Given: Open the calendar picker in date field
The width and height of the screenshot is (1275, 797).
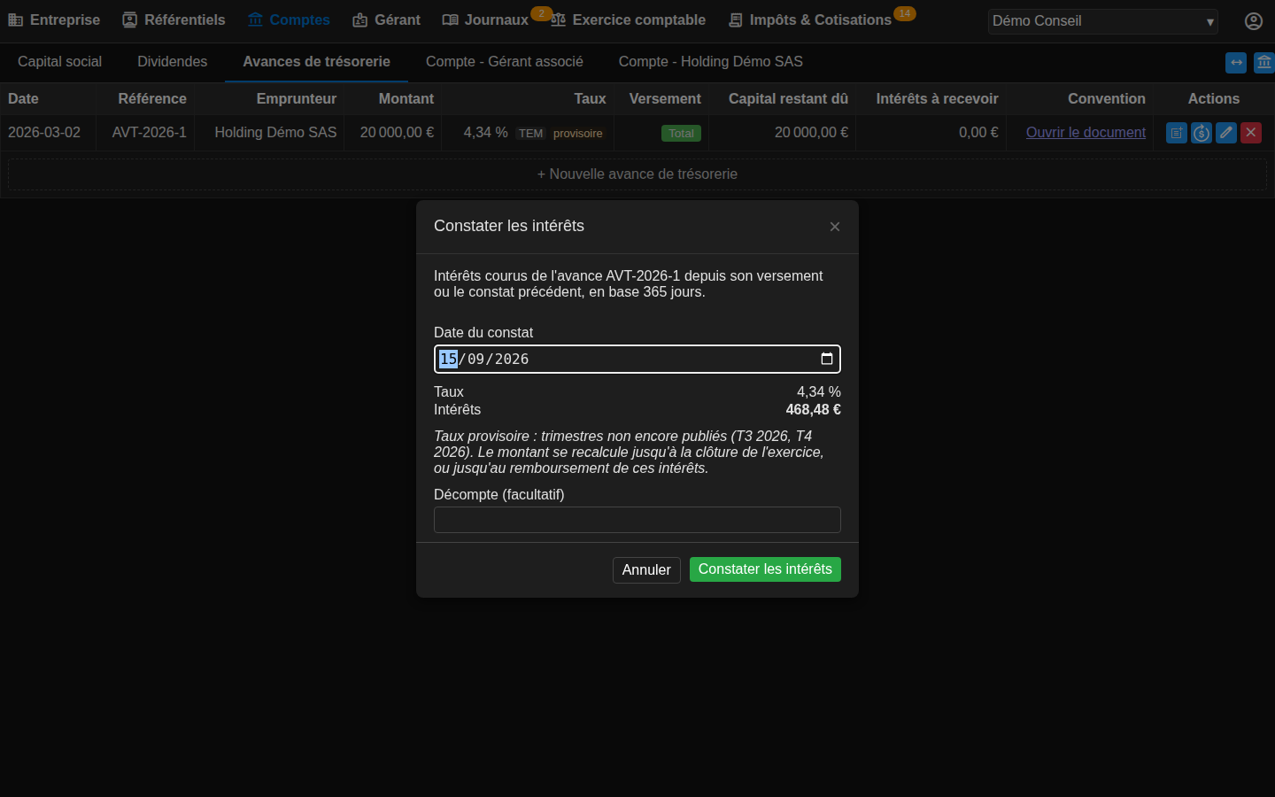Looking at the screenshot, I should point(826,359).
